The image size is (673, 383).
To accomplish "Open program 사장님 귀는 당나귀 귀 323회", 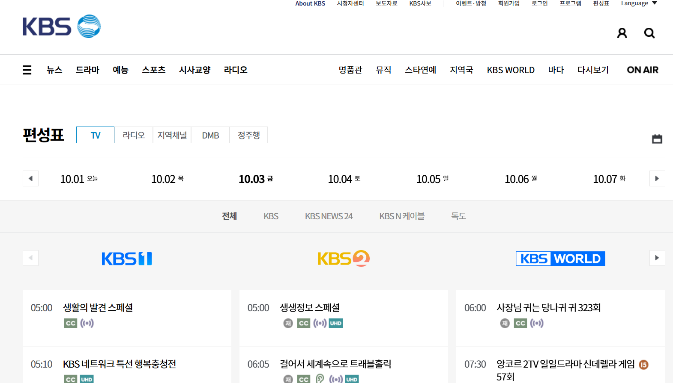I will [x=549, y=308].
